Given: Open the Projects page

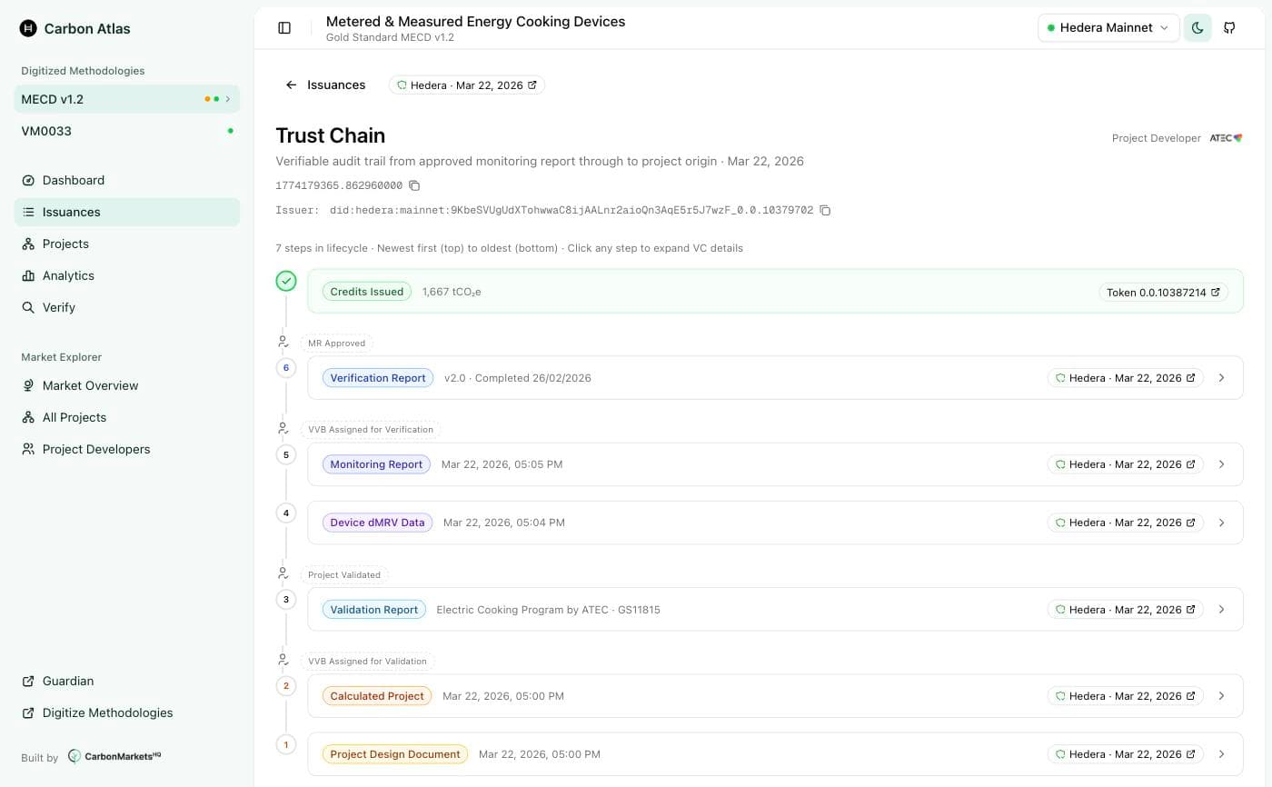Looking at the screenshot, I should [127, 244].
